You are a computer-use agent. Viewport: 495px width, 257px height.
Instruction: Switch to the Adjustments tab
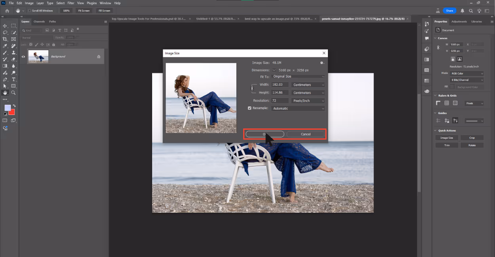(x=459, y=21)
